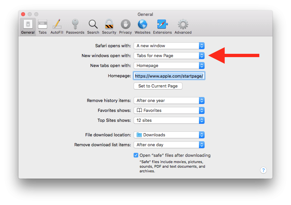291x205 pixels.
Task: Open the Top Sites shows dropdown
Action: [x=169, y=120]
